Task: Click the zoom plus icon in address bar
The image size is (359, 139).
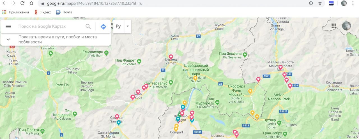Action: tap(311, 3)
